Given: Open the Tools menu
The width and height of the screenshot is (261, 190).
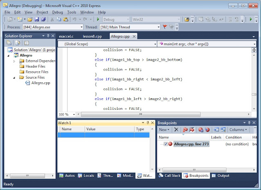Looking at the screenshot, I should point(72,12).
